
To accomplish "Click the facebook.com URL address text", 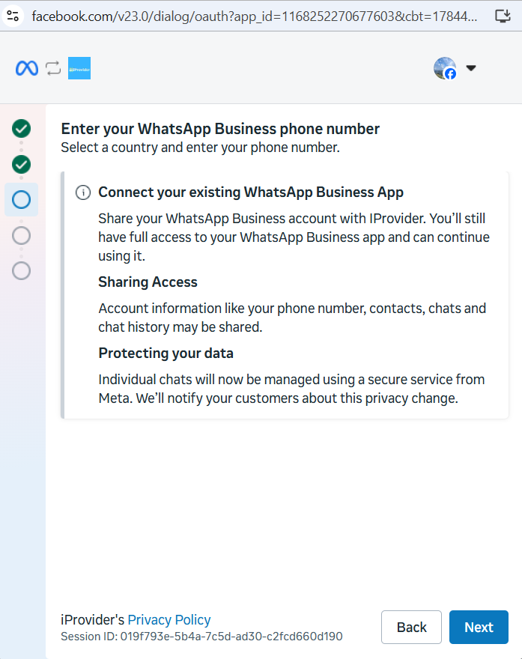I will pos(255,16).
